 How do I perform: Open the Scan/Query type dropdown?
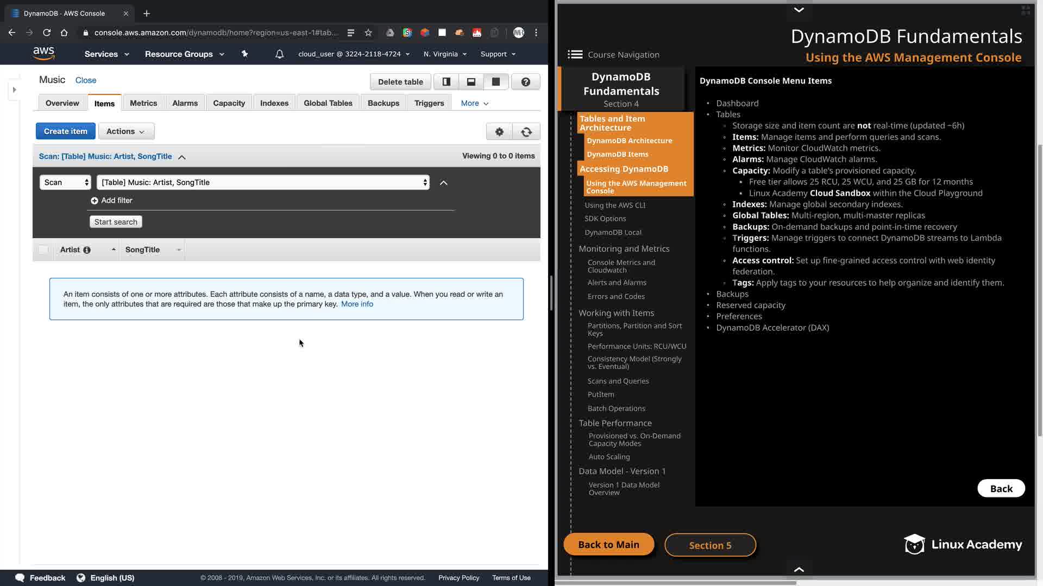click(x=65, y=182)
